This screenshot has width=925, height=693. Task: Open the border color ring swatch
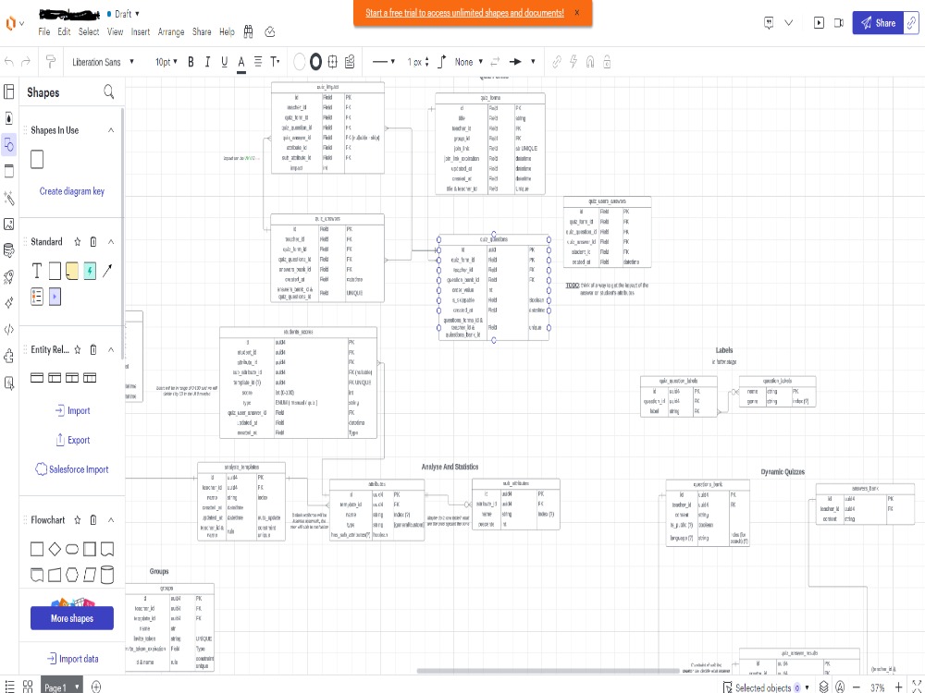tap(315, 61)
